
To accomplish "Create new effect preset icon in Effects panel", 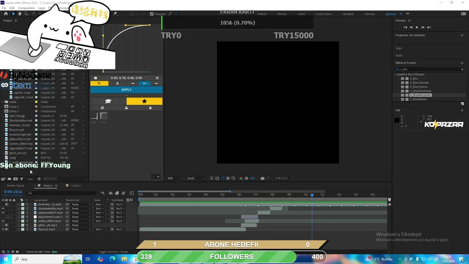I will coord(462,104).
